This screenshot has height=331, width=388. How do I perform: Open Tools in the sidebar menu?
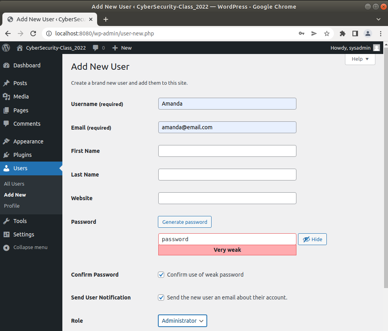[31, 221]
